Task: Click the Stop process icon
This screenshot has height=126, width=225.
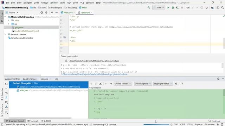Action: click(x=182, y=8)
